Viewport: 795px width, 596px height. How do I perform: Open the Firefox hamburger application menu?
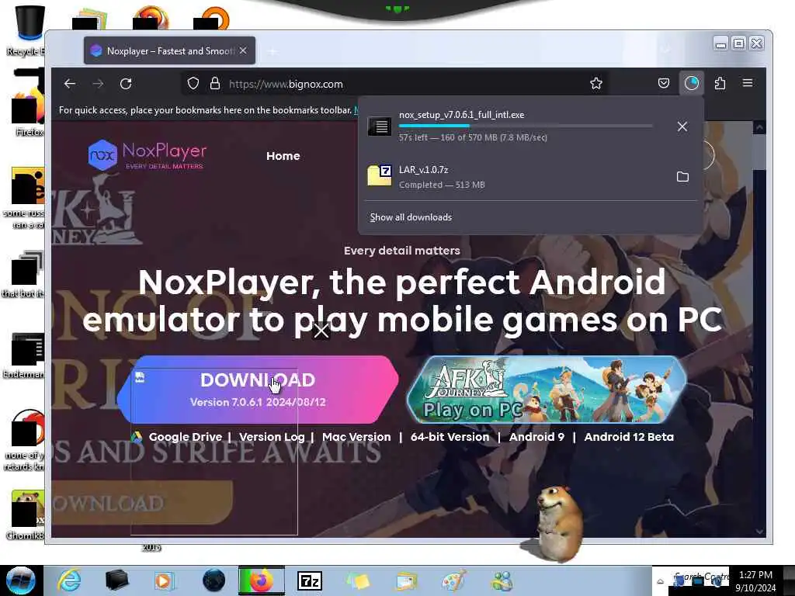tap(748, 83)
